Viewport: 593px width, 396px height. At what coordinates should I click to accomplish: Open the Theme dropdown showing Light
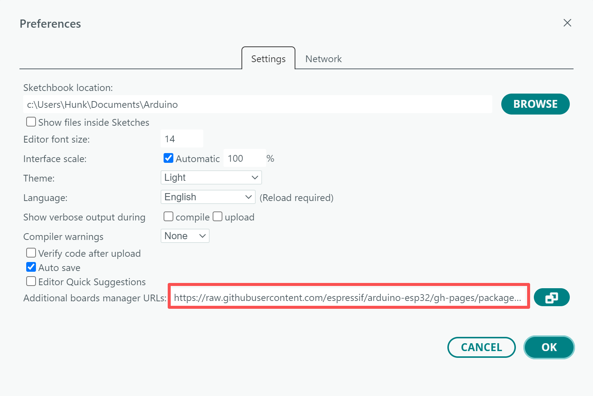coord(211,177)
